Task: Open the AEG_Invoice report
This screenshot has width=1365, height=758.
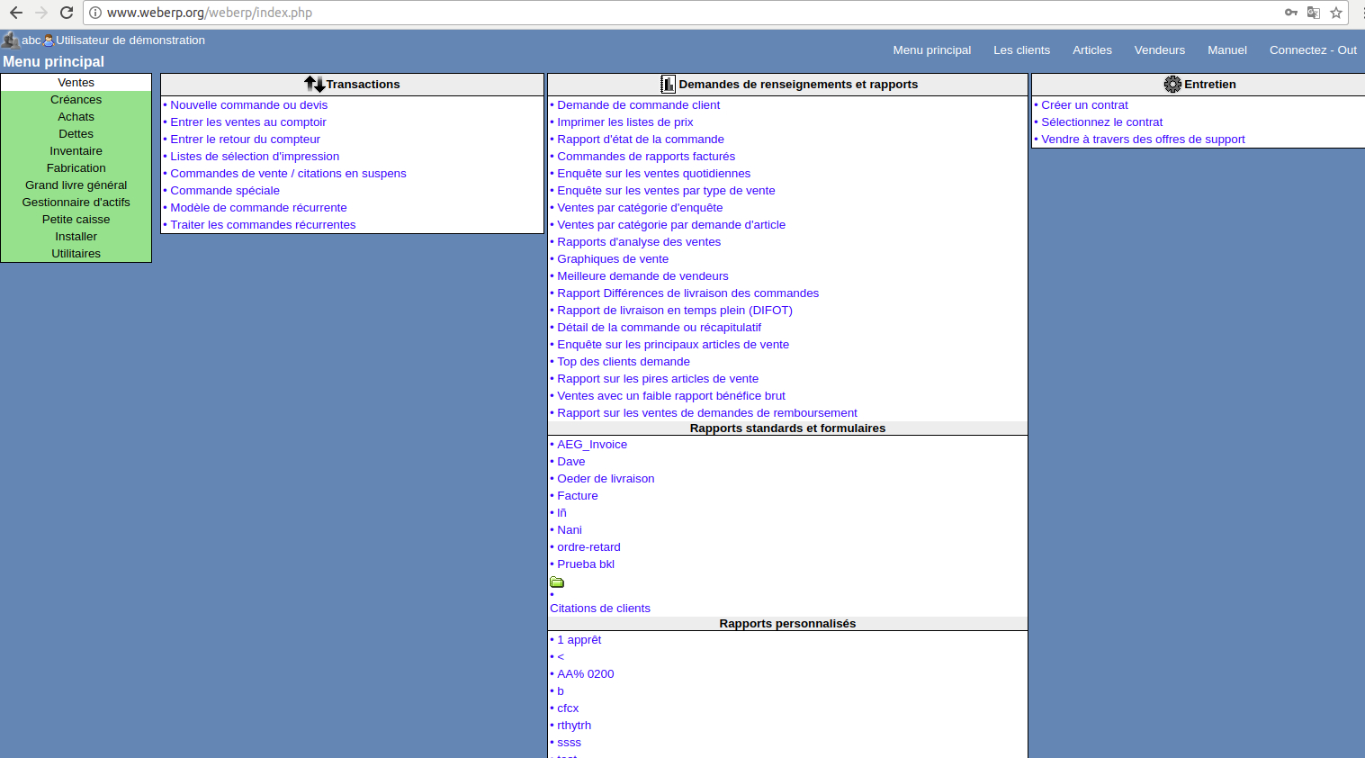Action: pos(592,444)
